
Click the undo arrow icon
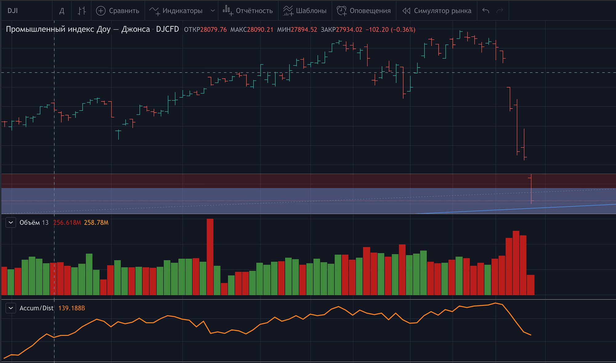pos(486,11)
